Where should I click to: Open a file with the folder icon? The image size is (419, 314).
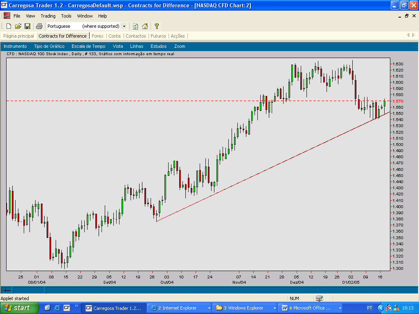coord(18,26)
